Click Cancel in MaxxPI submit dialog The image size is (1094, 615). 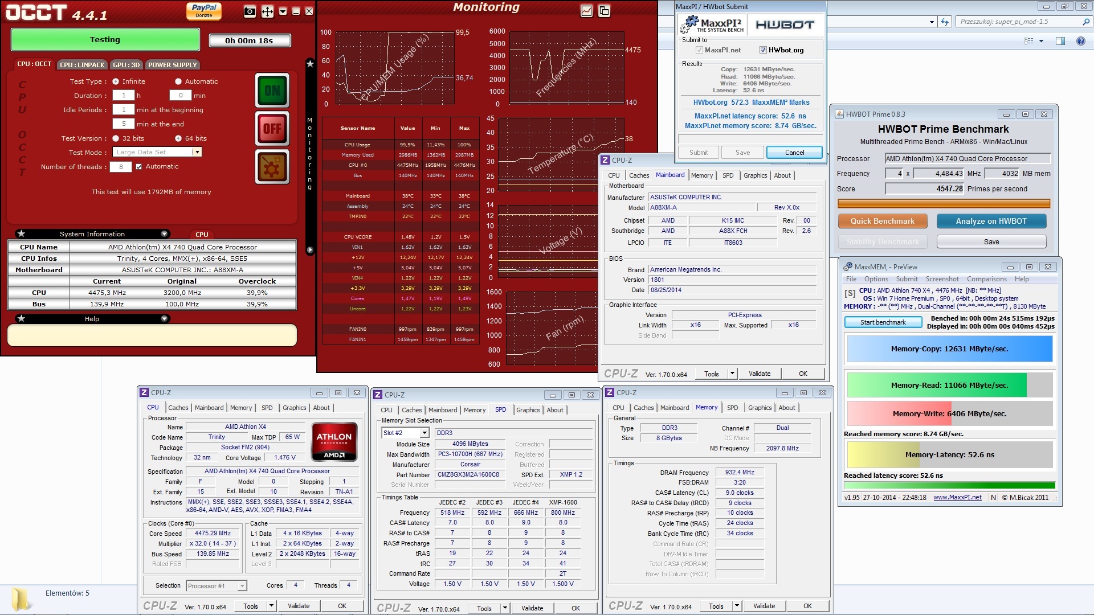pos(794,152)
